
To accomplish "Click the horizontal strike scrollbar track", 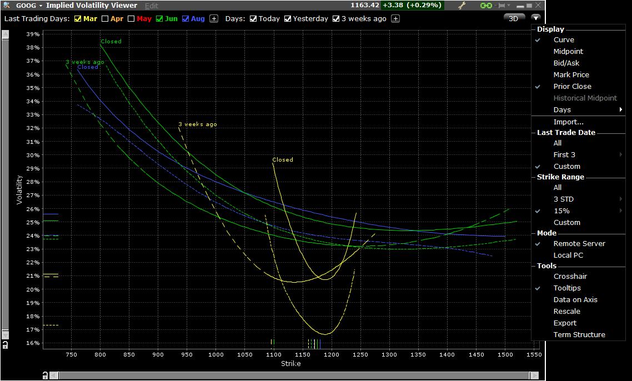I will pos(293,375).
